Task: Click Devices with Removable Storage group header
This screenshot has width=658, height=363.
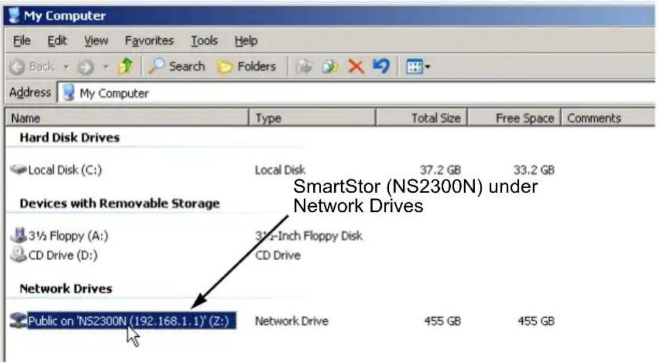Action: click(x=120, y=204)
